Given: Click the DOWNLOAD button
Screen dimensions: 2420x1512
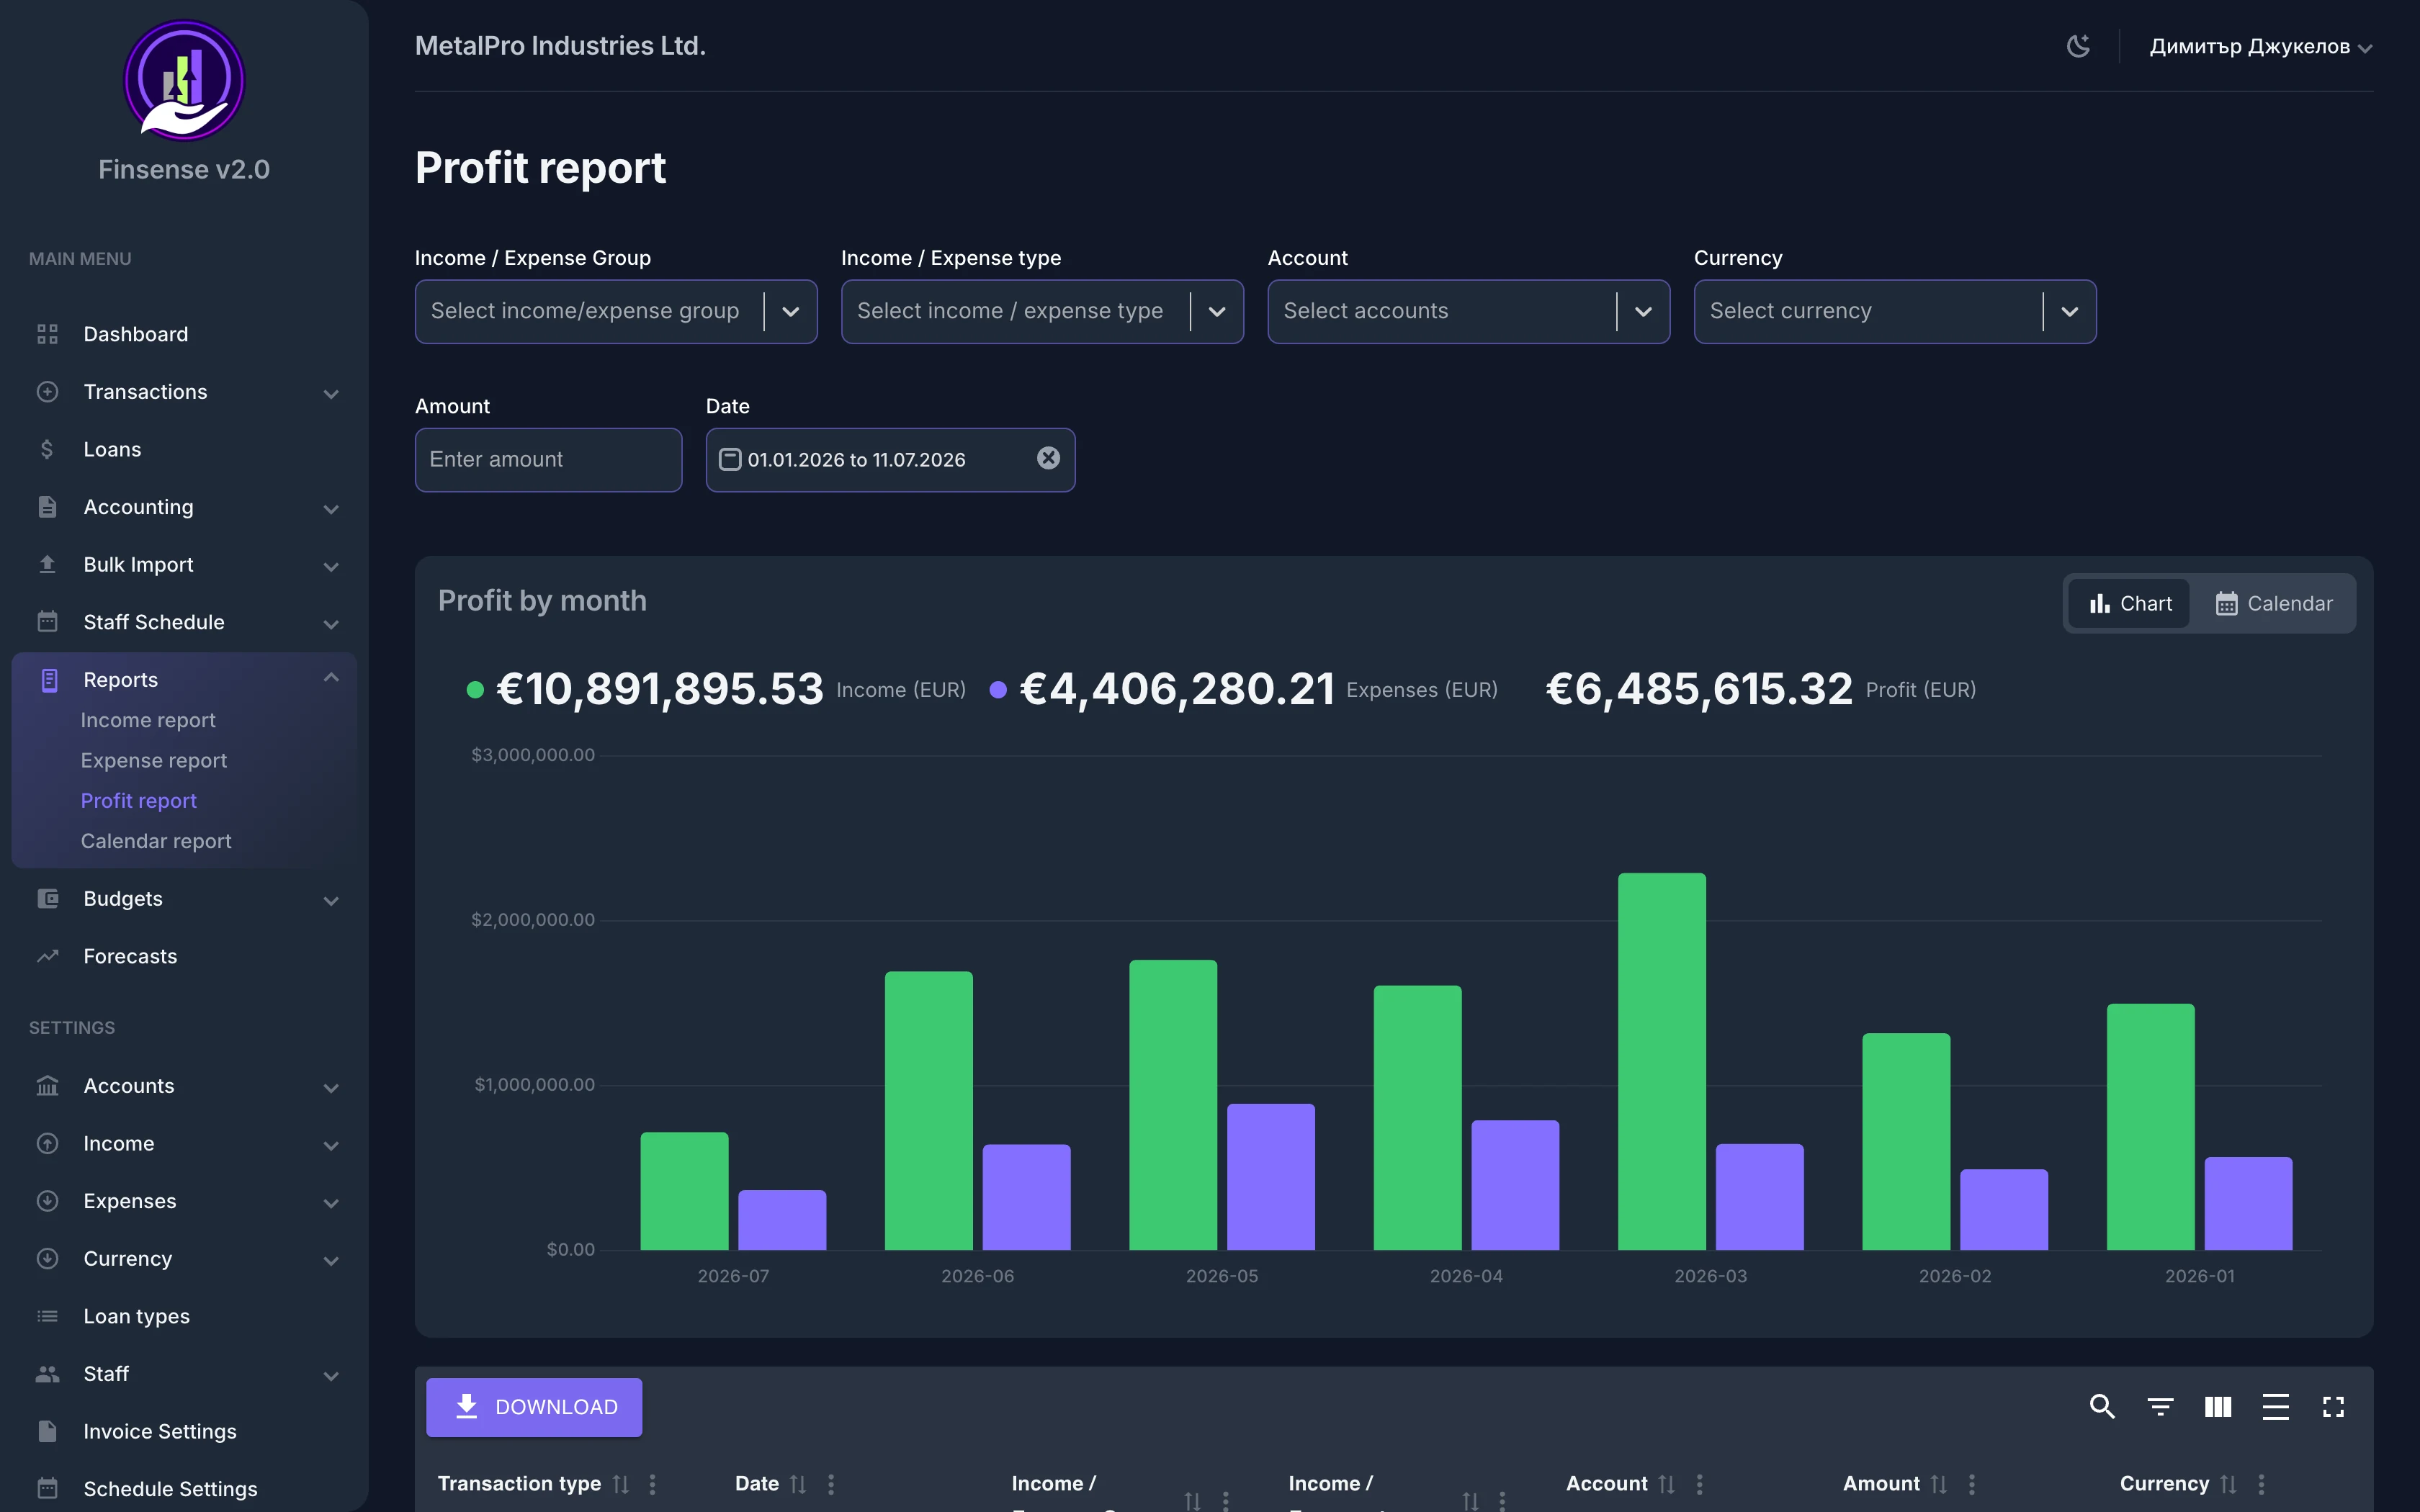Looking at the screenshot, I should coord(534,1407).
